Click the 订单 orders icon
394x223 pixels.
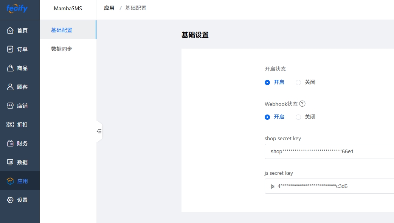tap(11, 49)
